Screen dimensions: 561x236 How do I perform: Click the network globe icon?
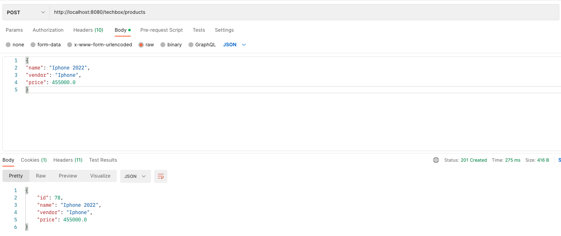point(436,160)
